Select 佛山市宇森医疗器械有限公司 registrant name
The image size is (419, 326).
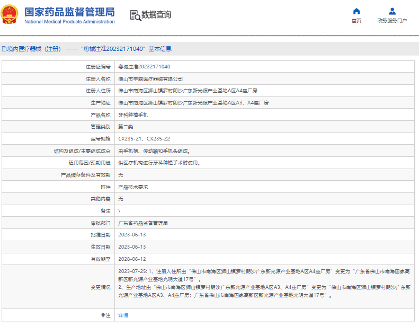[x=150, y=79]
